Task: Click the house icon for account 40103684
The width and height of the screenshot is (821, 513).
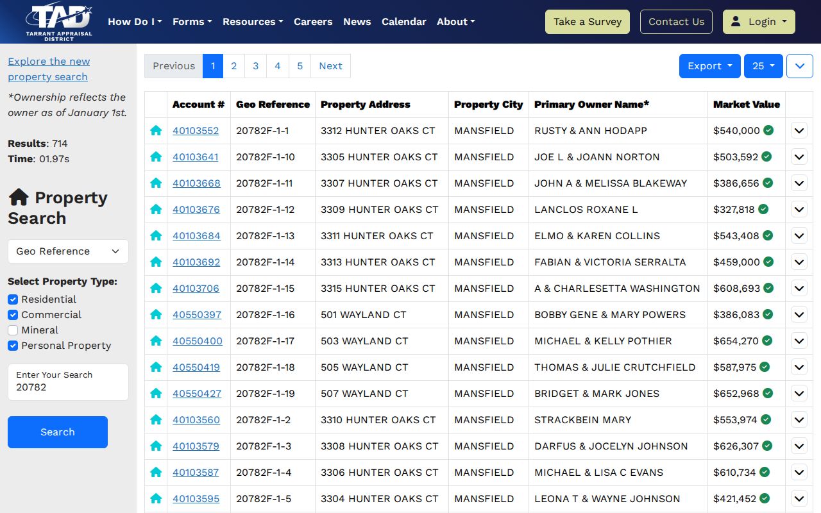Action: (156, 235)
